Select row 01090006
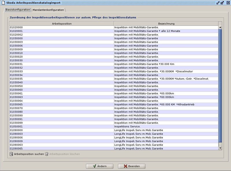This screenshot has height=171, width=231. point(114,138)
